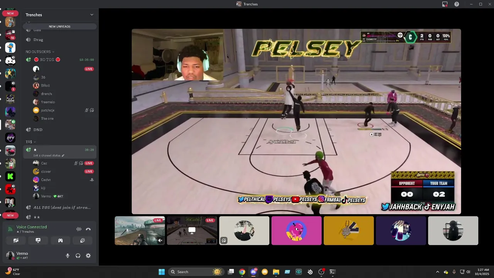Watch clover's LIVE stream badge
The height and width of the screenshot is (278, 494).
tap(89, 171)
